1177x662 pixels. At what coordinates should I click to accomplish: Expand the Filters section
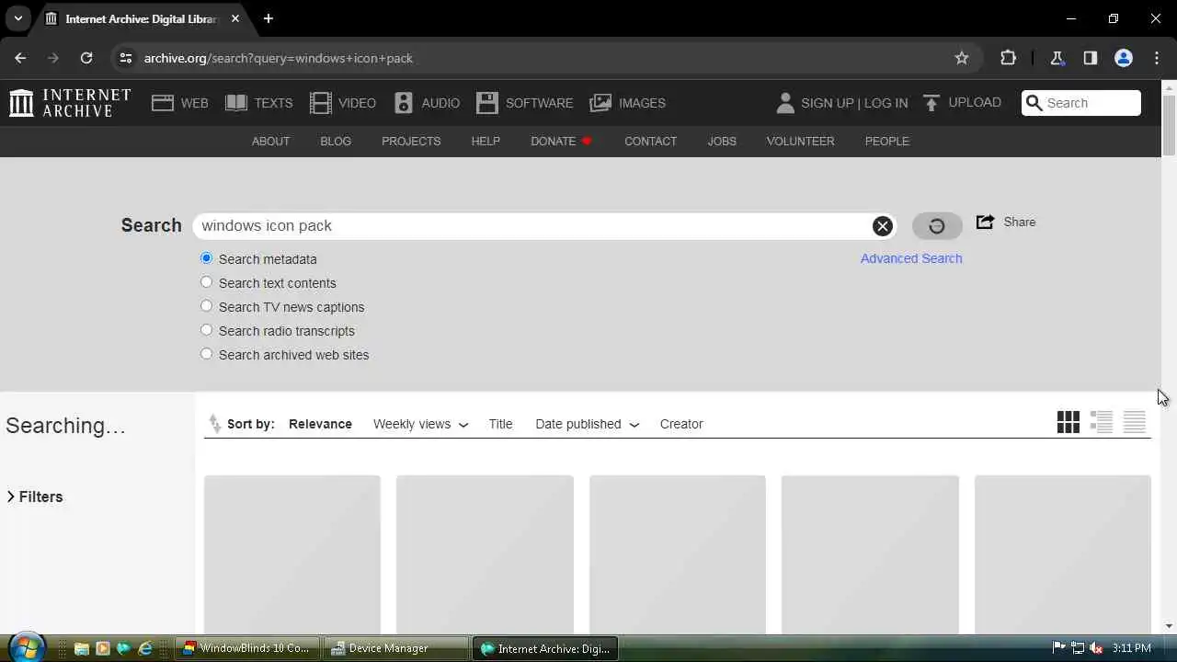click(35, 496)
